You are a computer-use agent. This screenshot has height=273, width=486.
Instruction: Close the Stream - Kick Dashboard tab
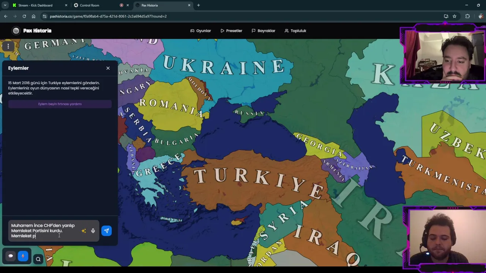pyautogui.click(x=66, y=5)
